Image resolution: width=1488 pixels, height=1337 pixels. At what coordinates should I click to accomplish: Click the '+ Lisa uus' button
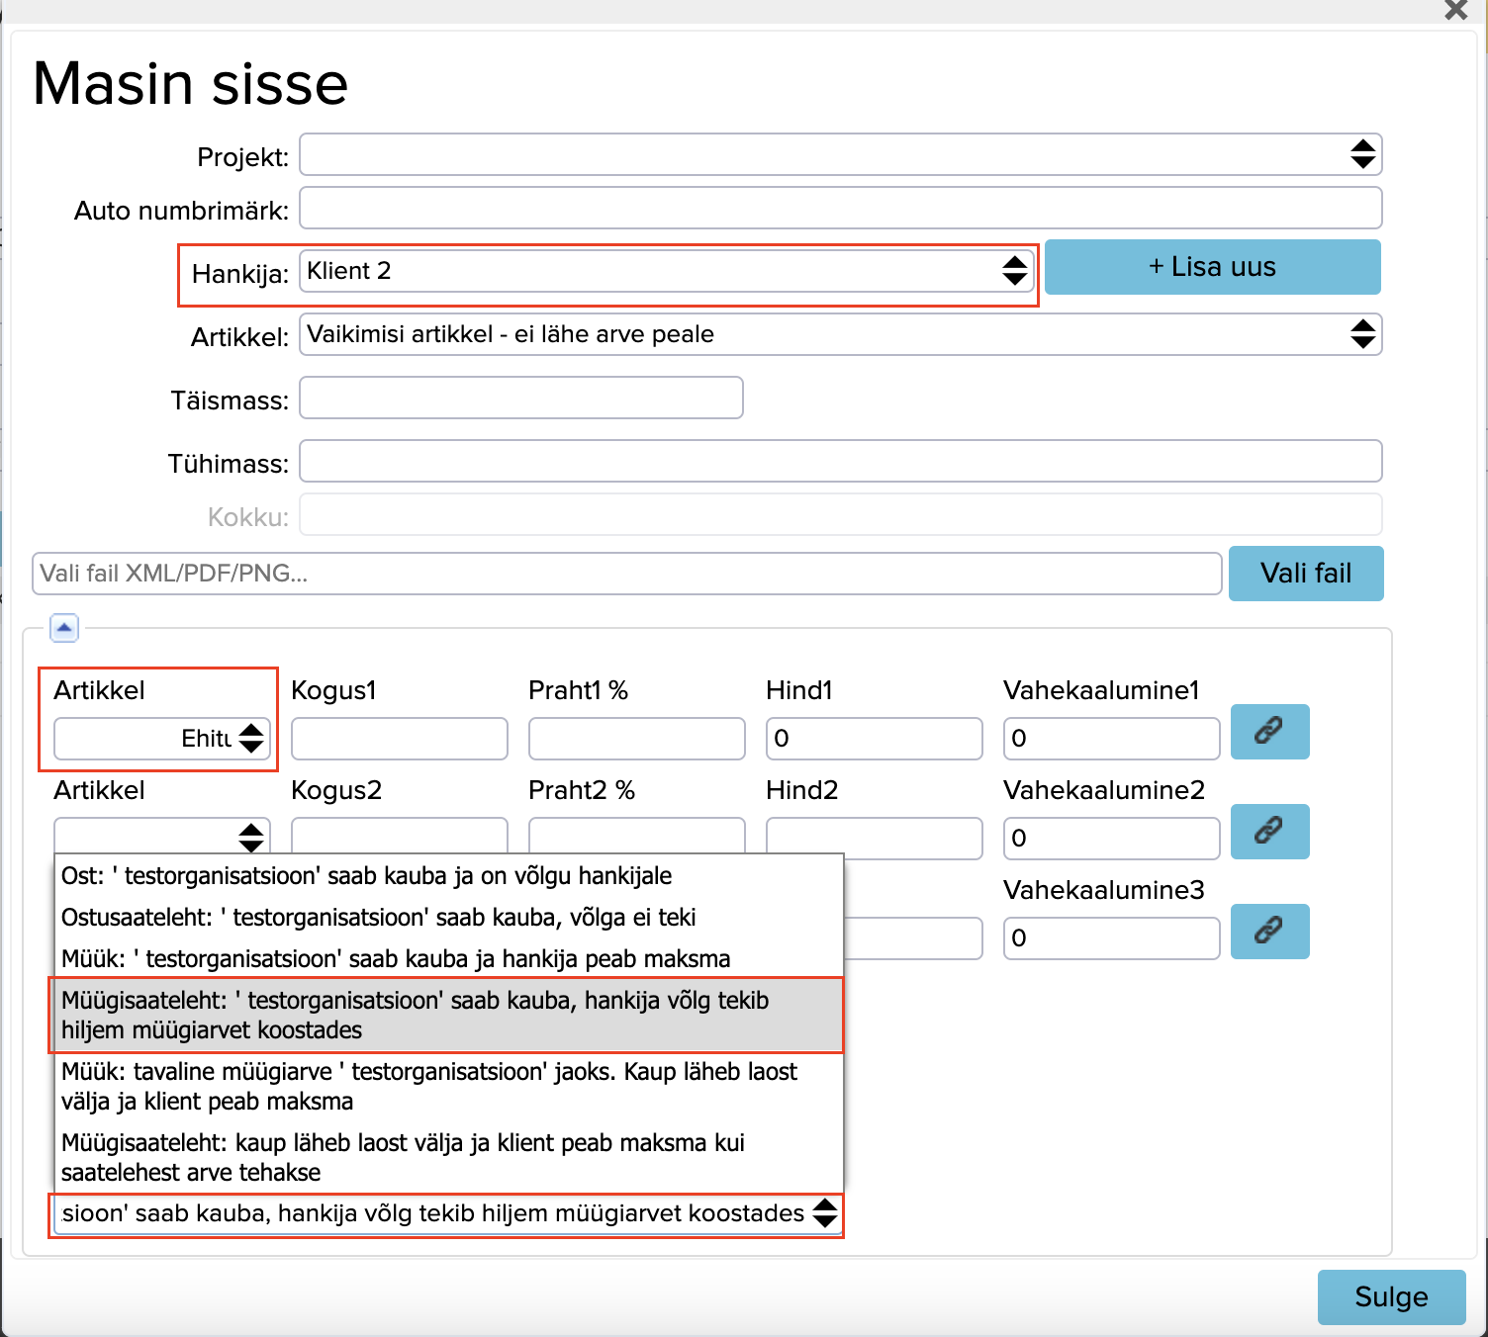coord(1212,267)
